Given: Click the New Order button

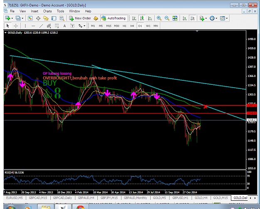Looking at the screenshot, I should click(x=80, y=18).
